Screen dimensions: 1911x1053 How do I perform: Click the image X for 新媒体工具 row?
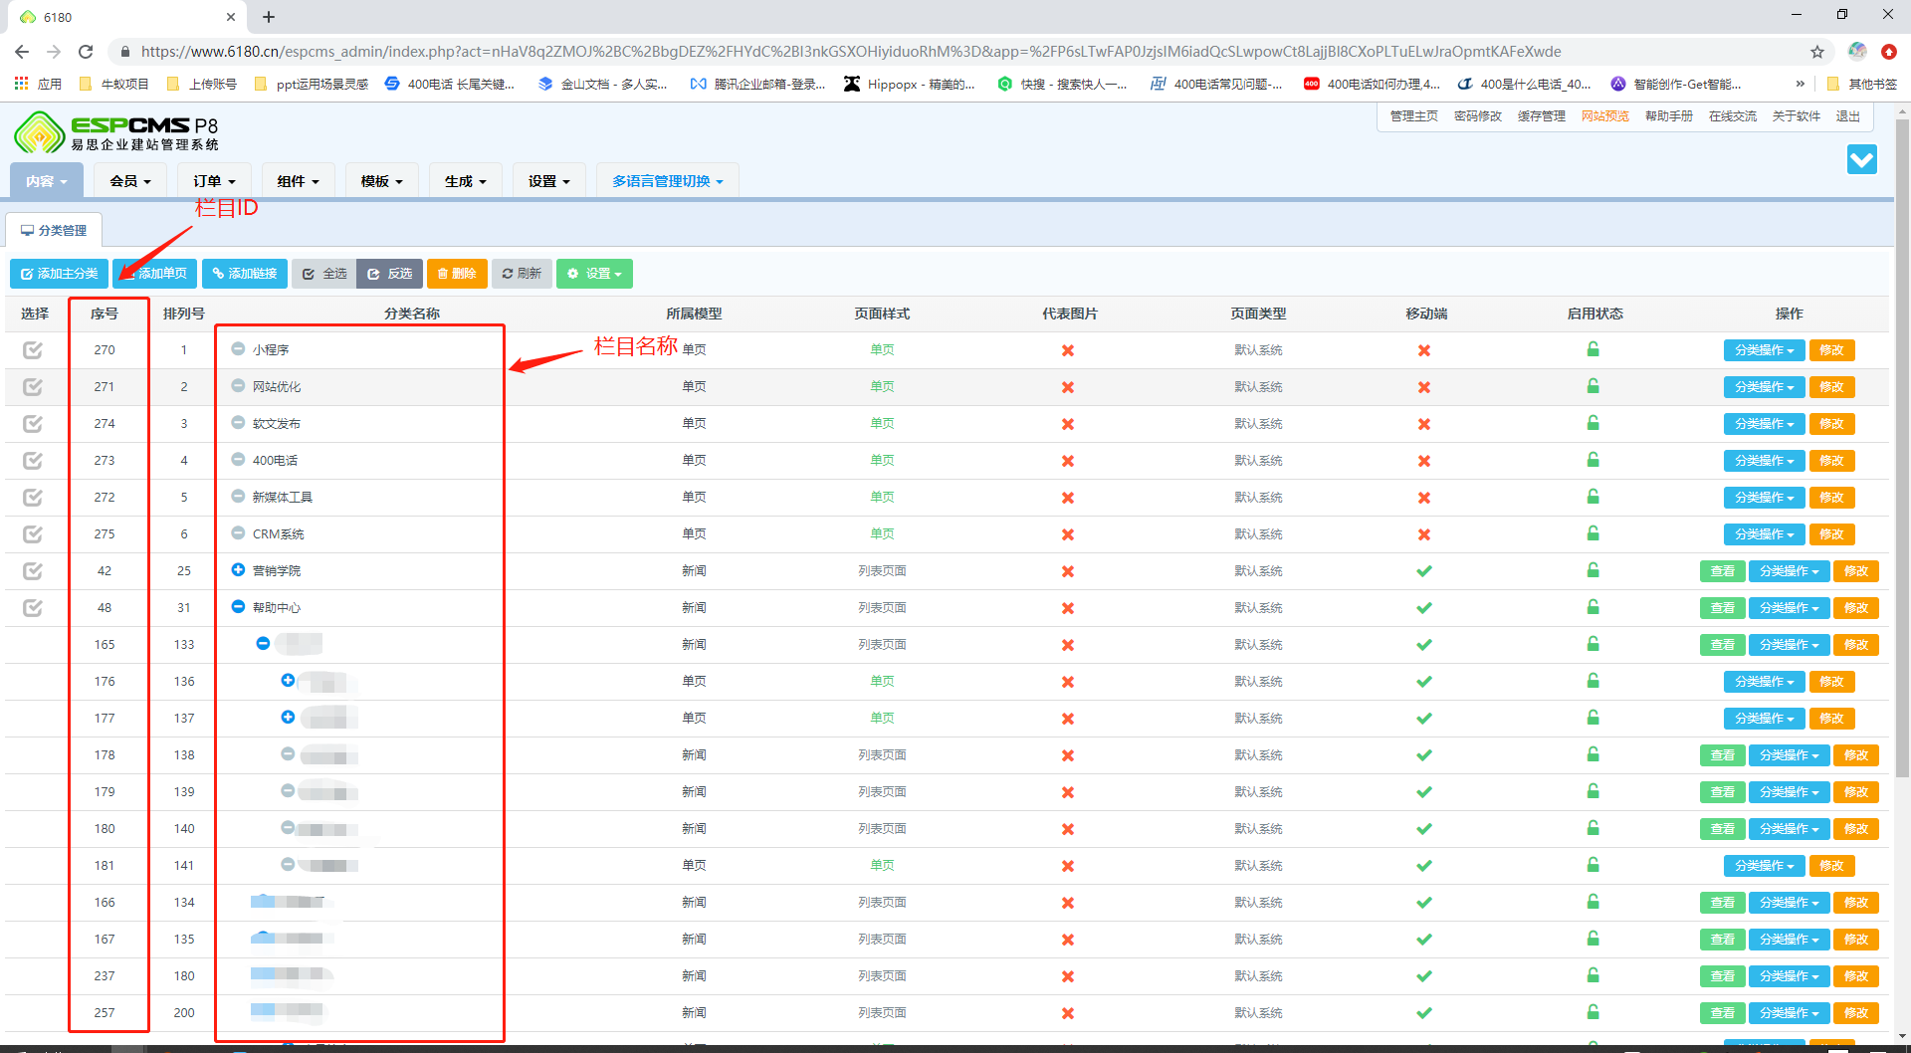(x=1068, y=498)
